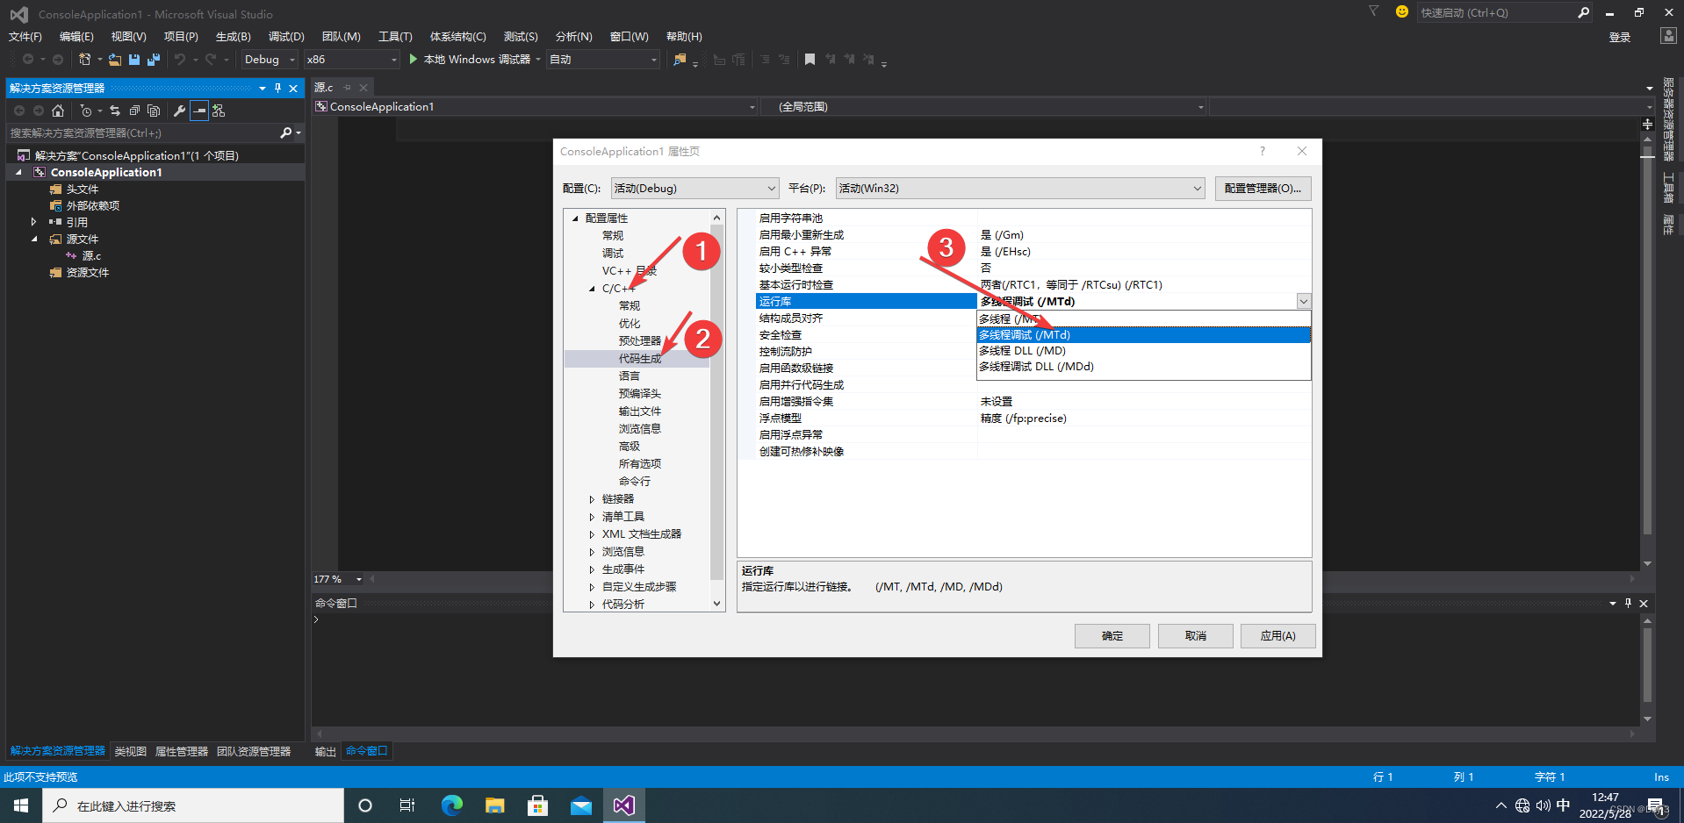Open the 平台(P) 活动(Win32) combo box

tap(1020, 188)
